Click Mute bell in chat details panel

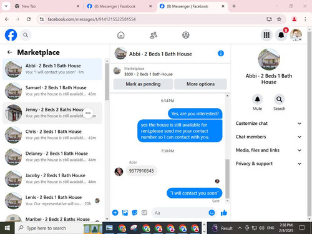pyautogui.click(x=257, y=99)
